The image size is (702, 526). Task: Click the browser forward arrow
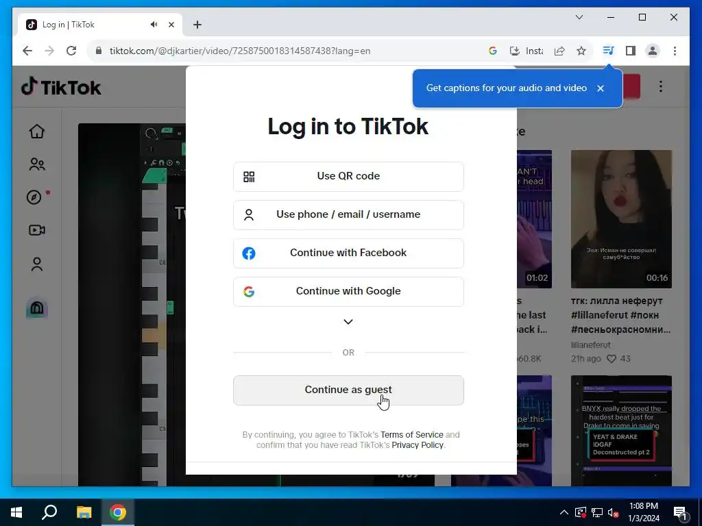[x=49, y=51]
